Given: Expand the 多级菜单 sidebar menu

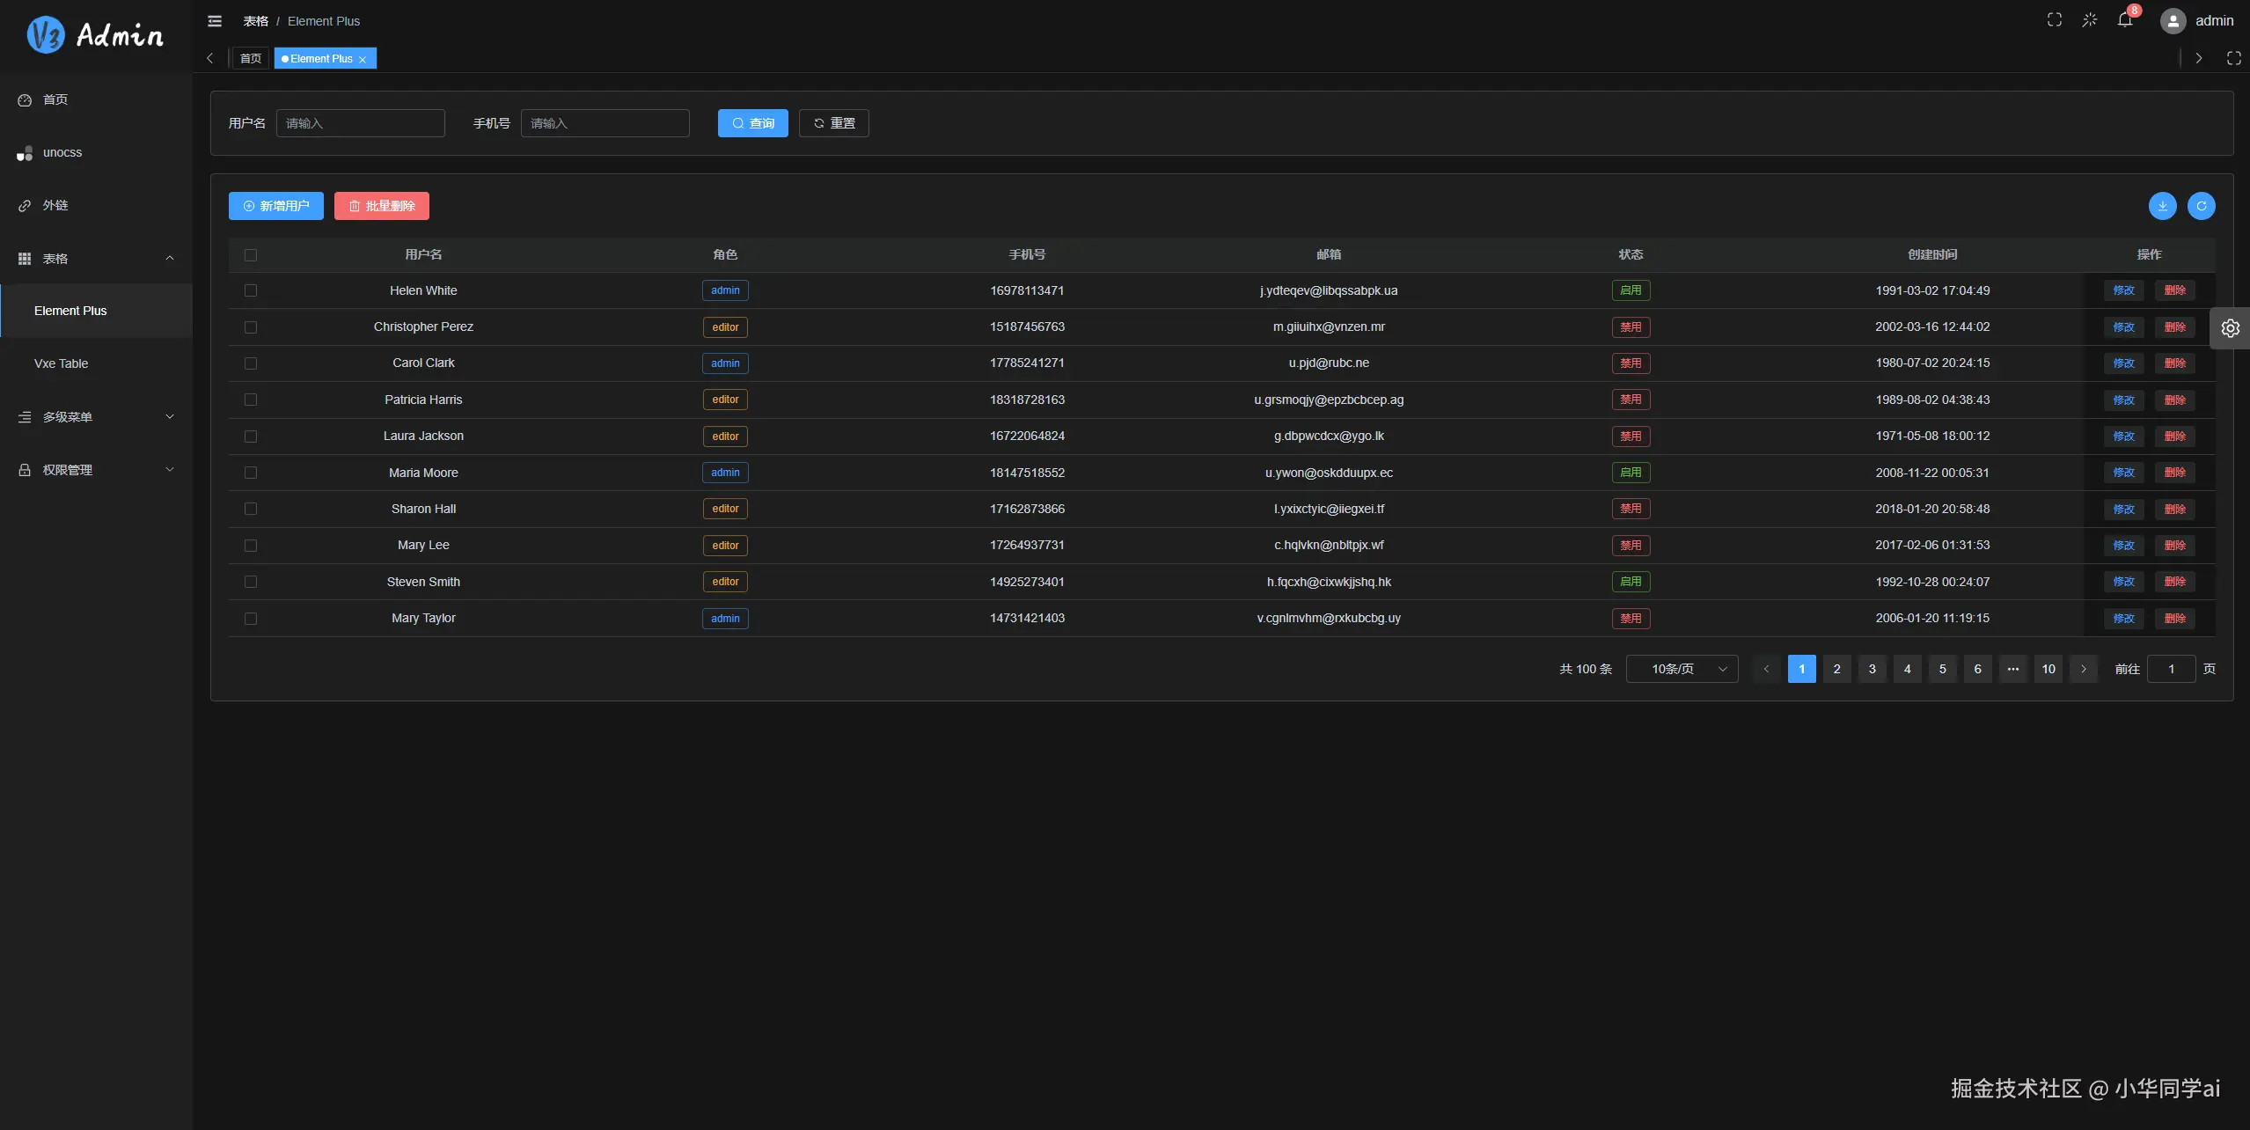Looking at the screenshot, I should pos(96,417).
